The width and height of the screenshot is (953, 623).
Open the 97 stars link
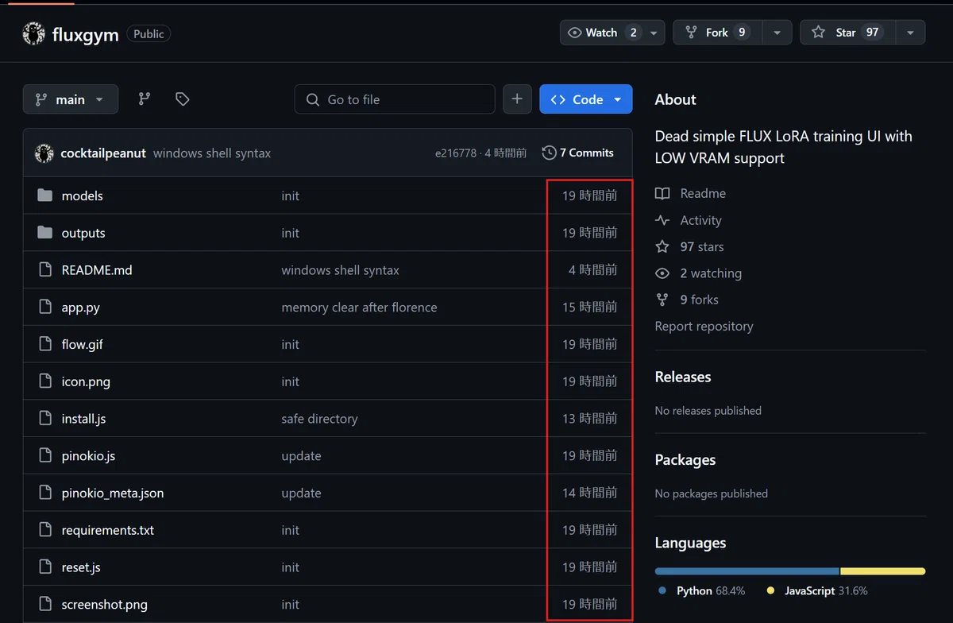point(702,246)
